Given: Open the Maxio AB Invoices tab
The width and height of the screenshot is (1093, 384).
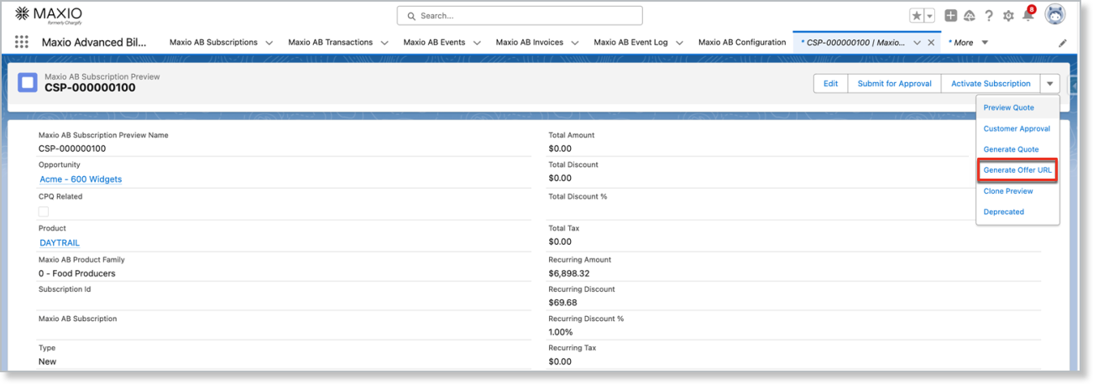Looking at the screenshot, I should point(530,42).
